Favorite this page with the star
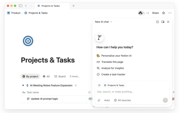179x113 pixels. pos(164,13)
